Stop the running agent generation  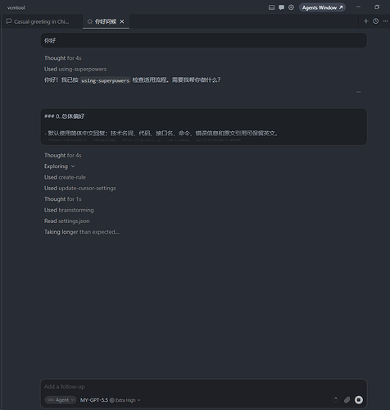pyautogui.click(x=359, y=400)
